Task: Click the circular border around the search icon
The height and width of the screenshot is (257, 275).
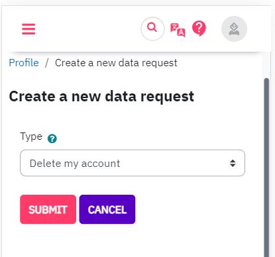Action: tap(152, 19)
